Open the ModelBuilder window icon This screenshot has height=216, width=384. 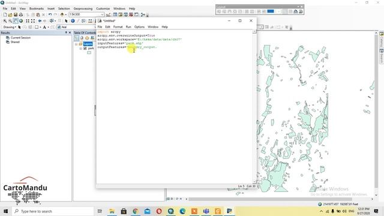(x=143, y=14)
